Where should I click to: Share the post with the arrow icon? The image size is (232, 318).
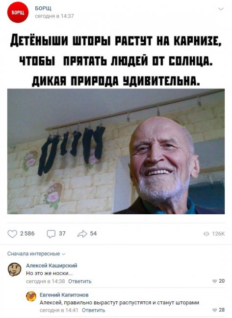[82, 234]
